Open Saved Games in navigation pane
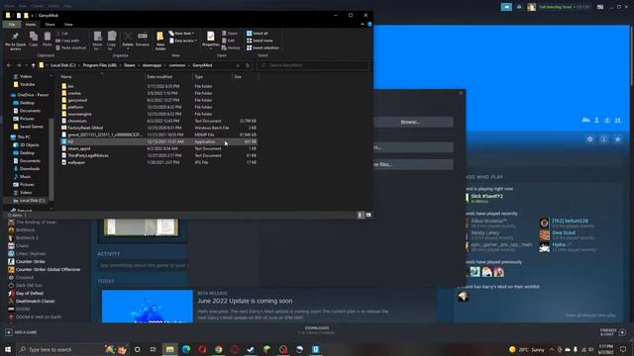The image size is (634, 356). [31, 127]
